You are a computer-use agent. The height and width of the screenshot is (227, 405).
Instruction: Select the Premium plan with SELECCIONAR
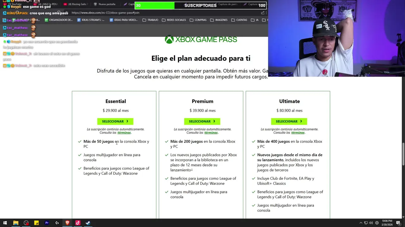[x=202, y=121]
